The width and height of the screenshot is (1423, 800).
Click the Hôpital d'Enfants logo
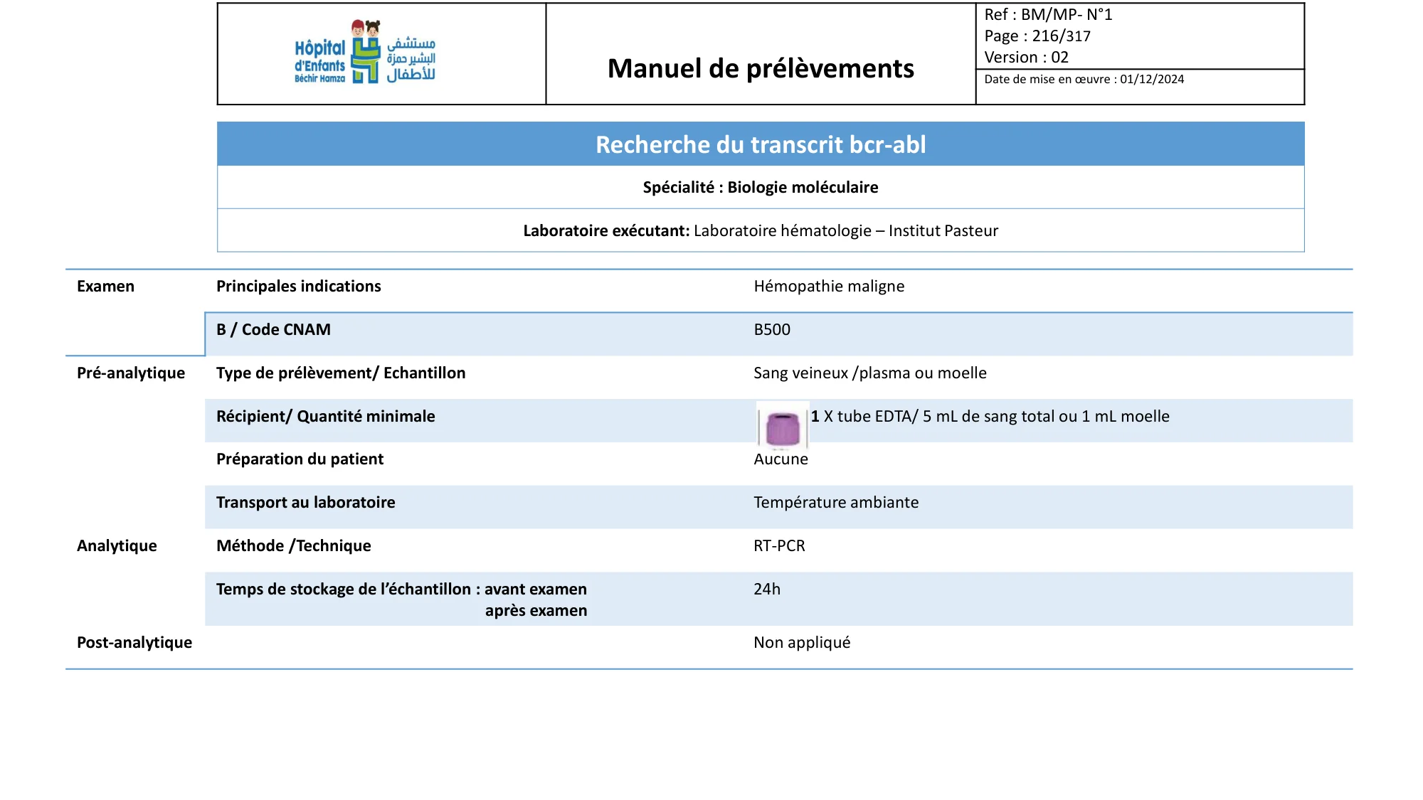tap(365, 53)
